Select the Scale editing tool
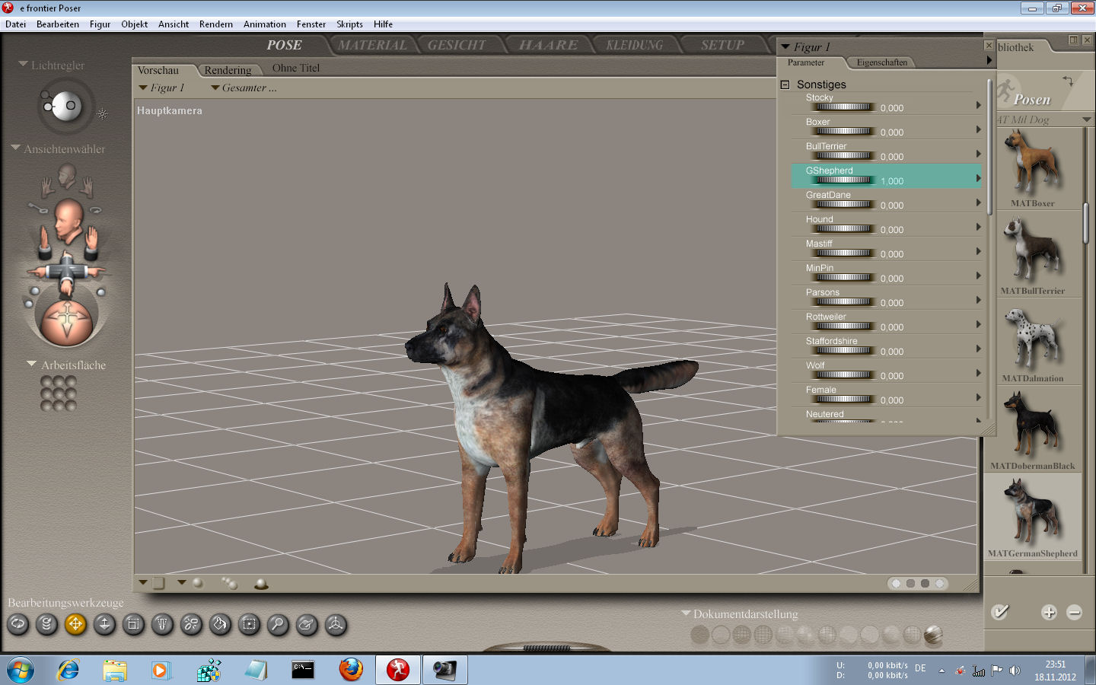This screenshot has width=1096, height=685. click(x=133, y=625)
